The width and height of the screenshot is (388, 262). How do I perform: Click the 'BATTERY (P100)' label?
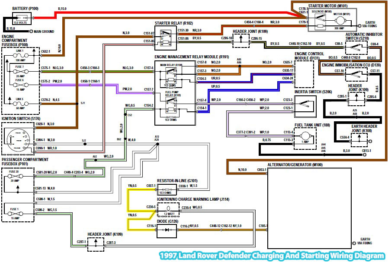pyautogui.click(x=25, y=8)
